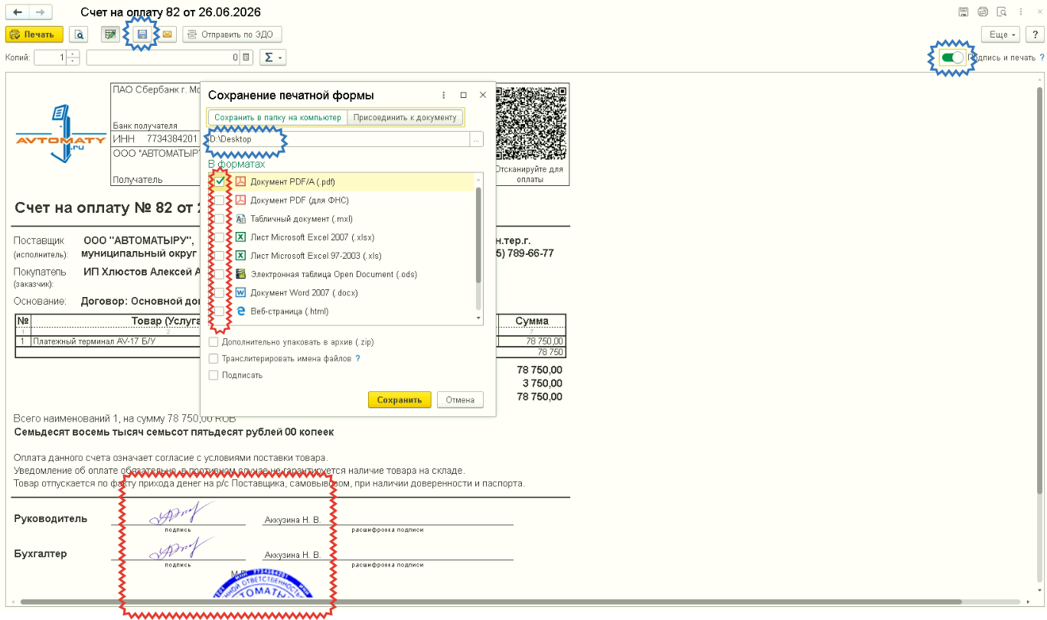Click the floppy disk save icon in toolbar
The image size is (1047, 620).
pyautogui.click(x=142, y=34)
